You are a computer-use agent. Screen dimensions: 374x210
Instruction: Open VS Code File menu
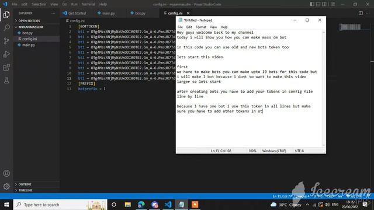click(14, 4)
